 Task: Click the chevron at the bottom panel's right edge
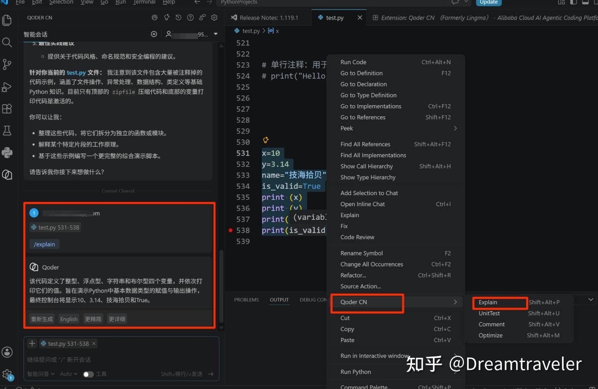591,300
